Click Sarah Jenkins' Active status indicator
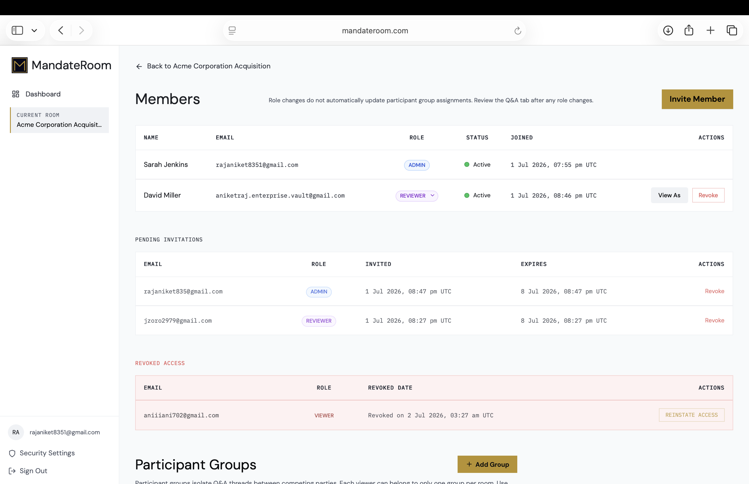Screen dimensions: 749x484 tap(477, 164)
